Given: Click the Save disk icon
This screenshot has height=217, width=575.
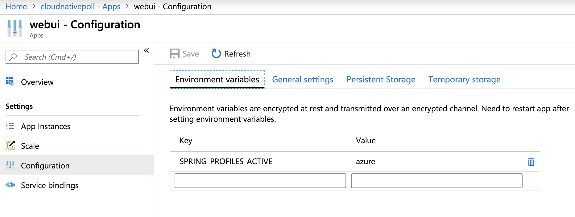Looking at the screenshot, I should pos(174,54).
